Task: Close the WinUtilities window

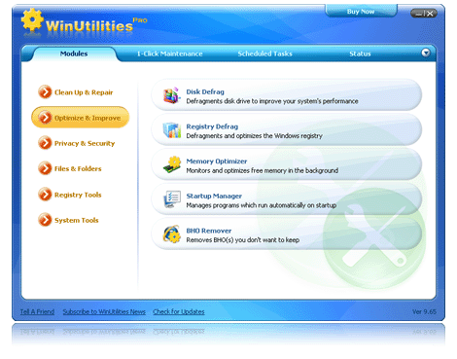Action: (x=430, y=14)
